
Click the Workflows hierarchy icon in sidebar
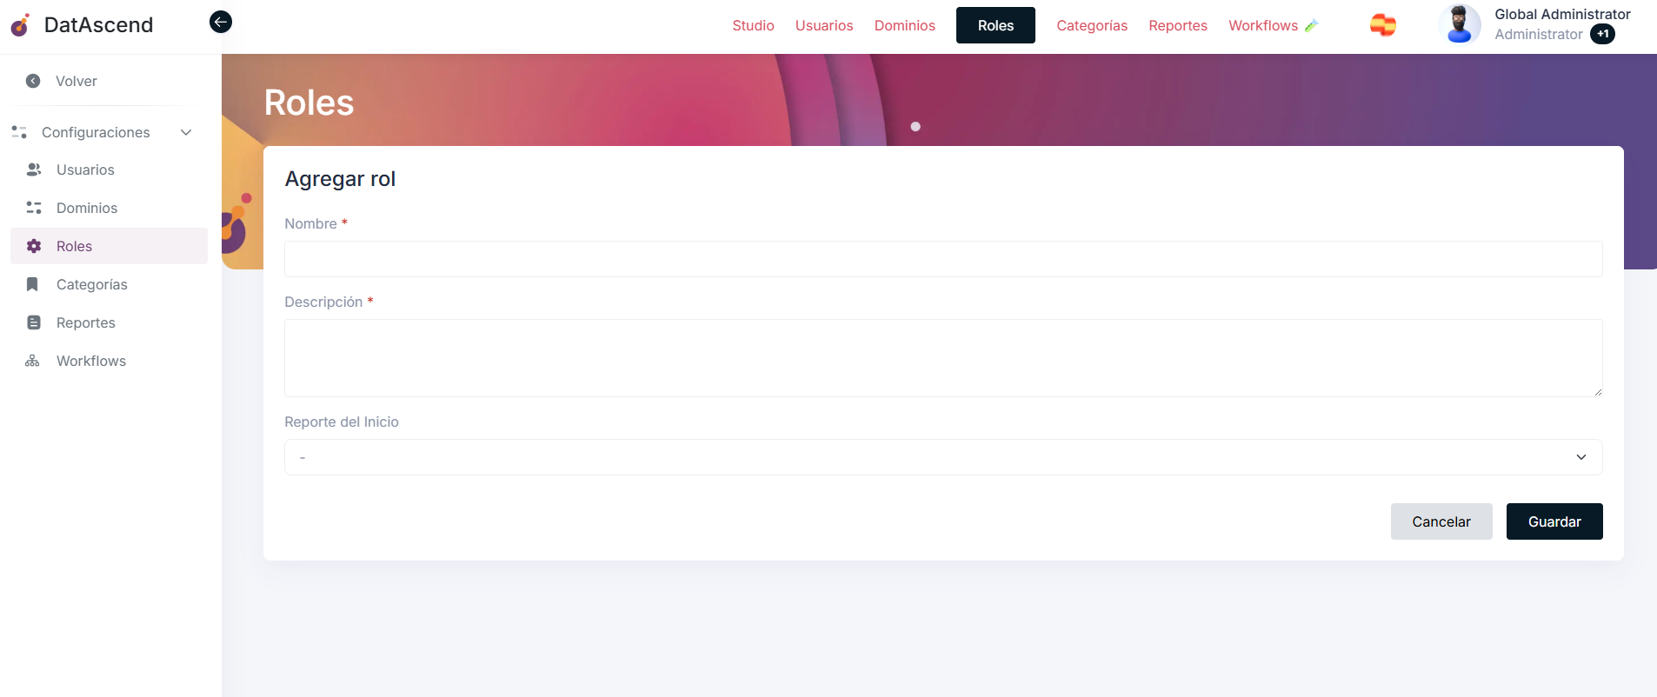(x=33, y=361)
